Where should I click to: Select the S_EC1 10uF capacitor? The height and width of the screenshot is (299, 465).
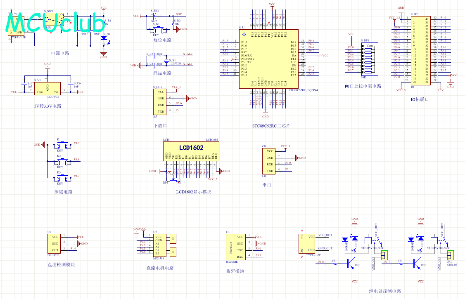click(x=154, y=16)
